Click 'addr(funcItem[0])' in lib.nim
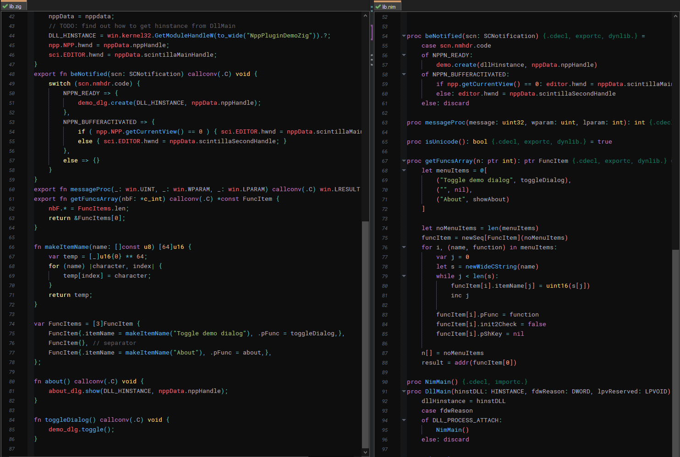Screen dimensions: 680x457 tap(486, 363)
